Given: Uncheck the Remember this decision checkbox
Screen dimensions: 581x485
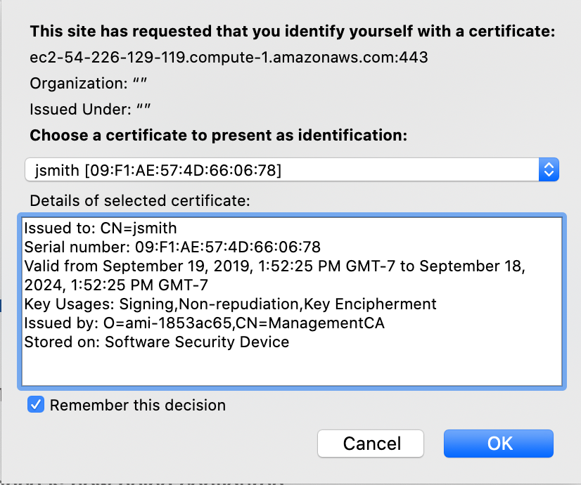Looking at the screenshot, I should click(x=36, y=405).
